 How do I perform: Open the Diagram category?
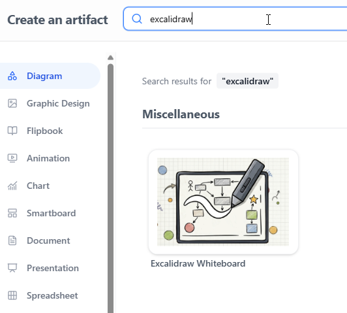[50, 76]
